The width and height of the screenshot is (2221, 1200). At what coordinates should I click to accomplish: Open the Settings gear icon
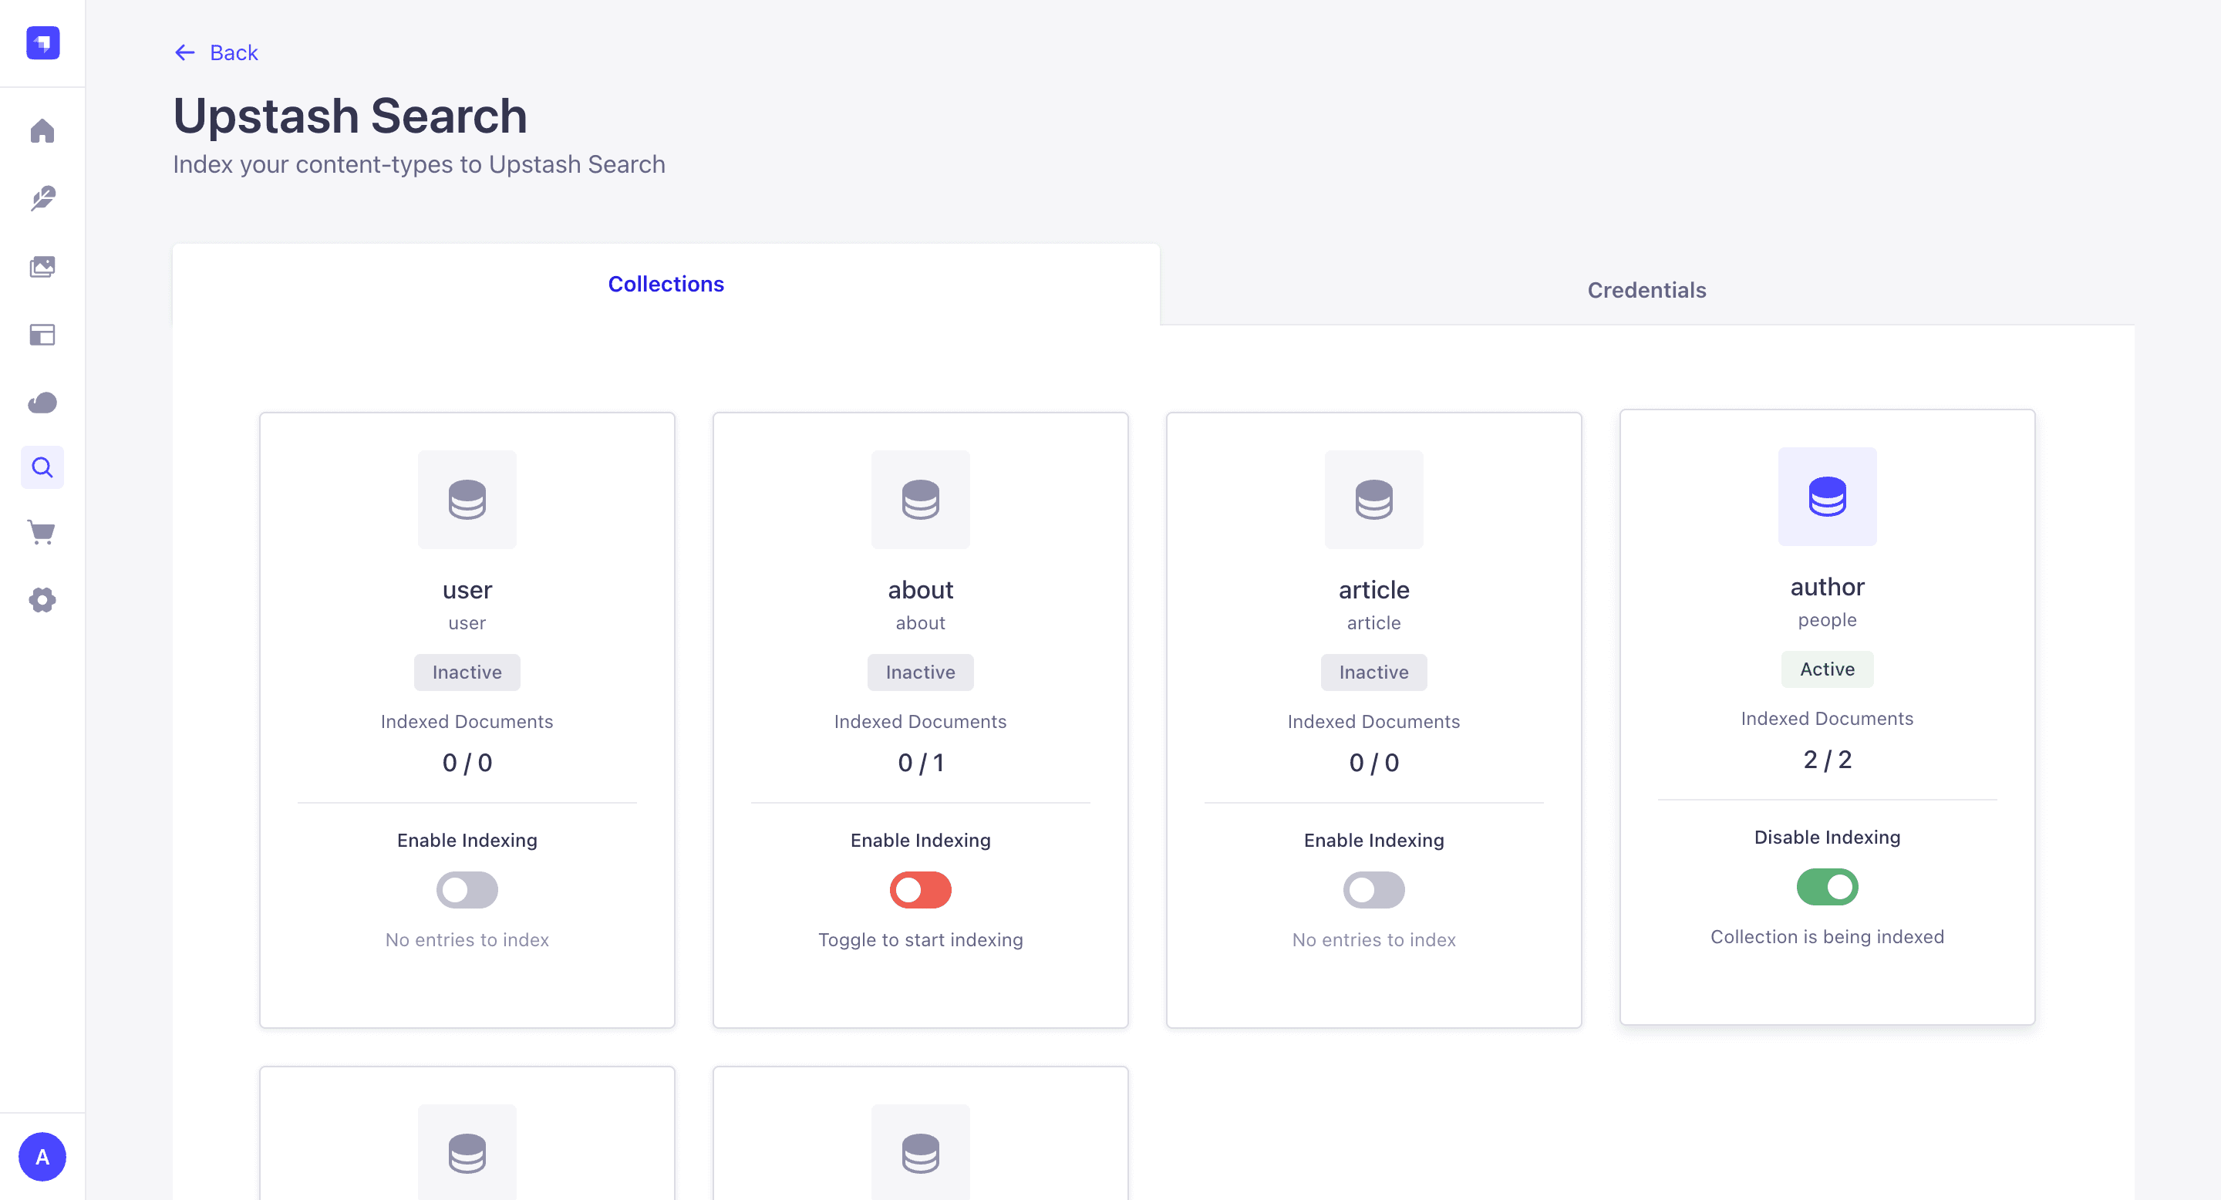point(42,600)
